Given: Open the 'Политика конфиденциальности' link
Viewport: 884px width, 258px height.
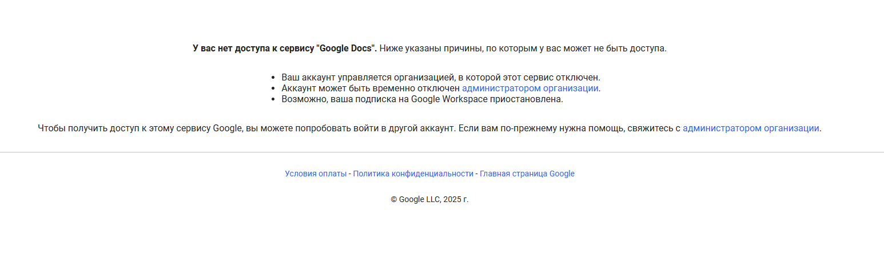Looking at the screenshot, I should tap(413, 174).
